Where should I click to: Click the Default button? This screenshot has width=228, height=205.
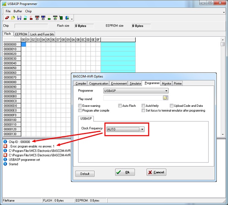pyautogui.click(x=85, y=174)
